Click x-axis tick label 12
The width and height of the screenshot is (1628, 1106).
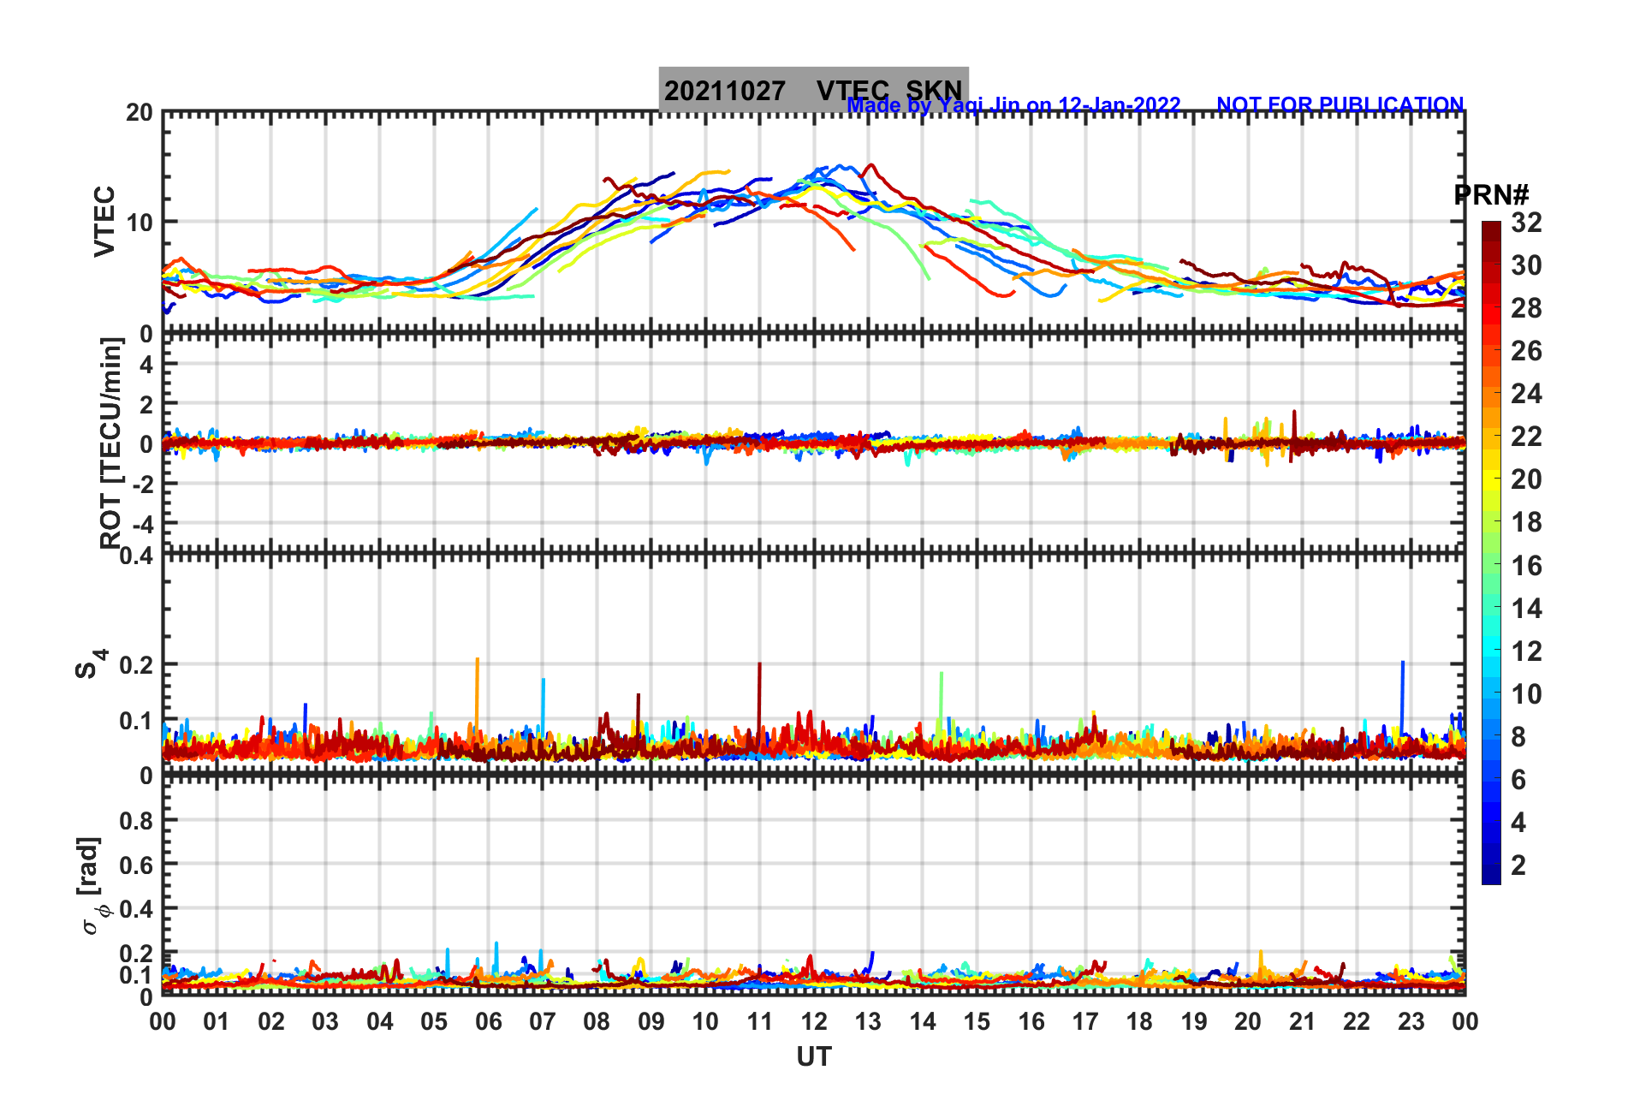tap(814, 1021)
